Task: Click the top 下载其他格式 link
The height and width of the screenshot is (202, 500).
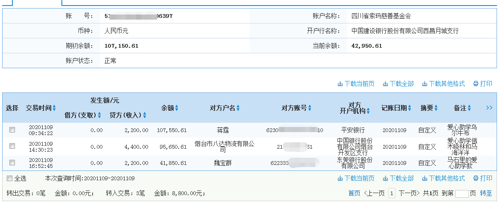Action: click(443, 84)
